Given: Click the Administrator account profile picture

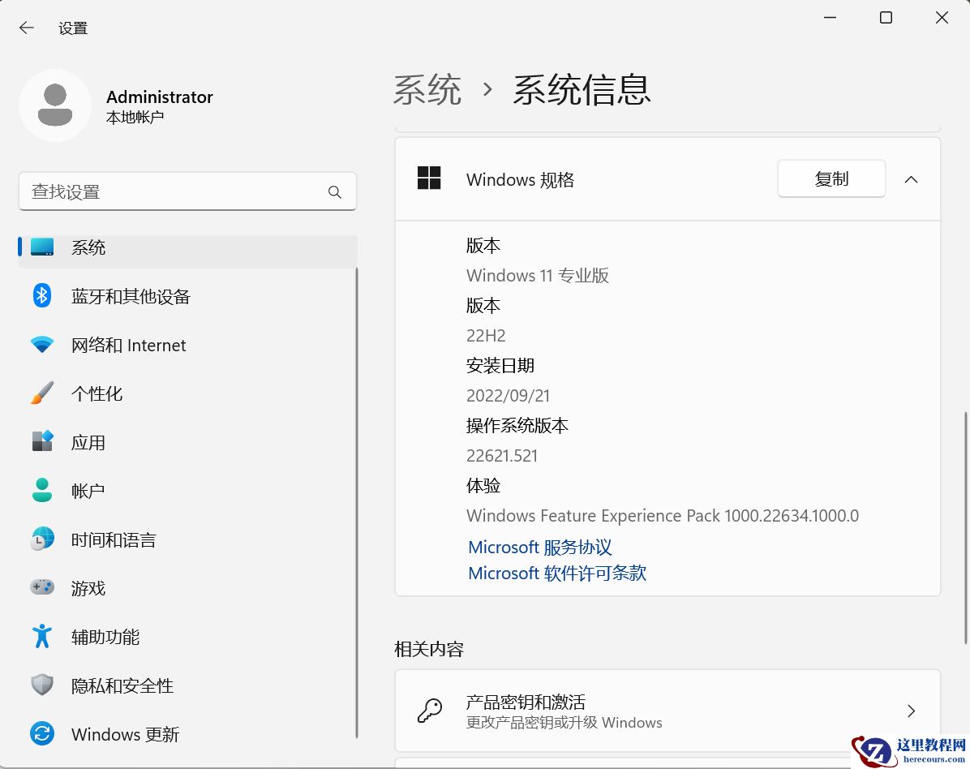Looking at the screenshot, I should point(55,105).
